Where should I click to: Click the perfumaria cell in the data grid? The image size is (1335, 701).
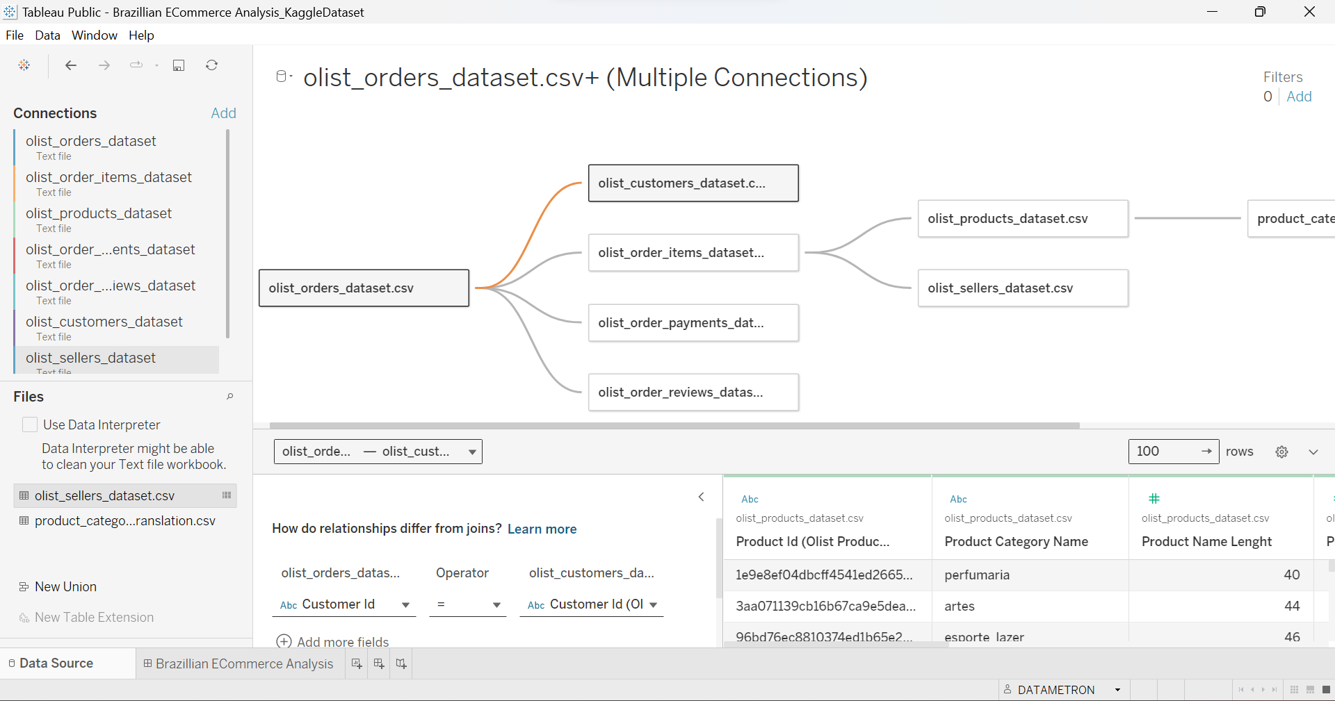click(1030, 575)
